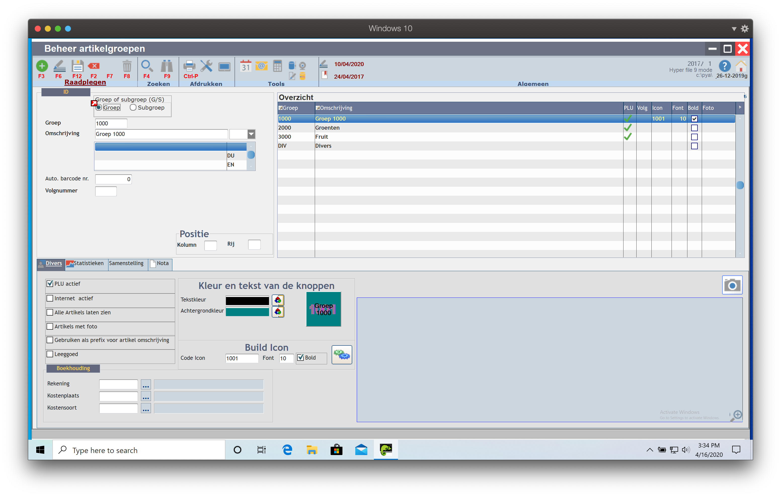Open the calendar 31 tool icon
781x497 pixels.
coord(246,66)
